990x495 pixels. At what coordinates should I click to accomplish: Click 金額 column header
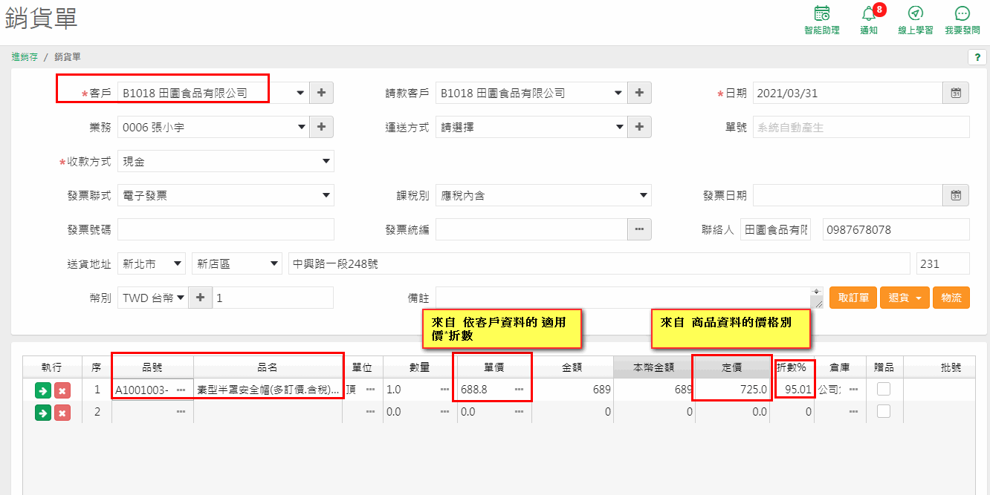tap(572, 367)
